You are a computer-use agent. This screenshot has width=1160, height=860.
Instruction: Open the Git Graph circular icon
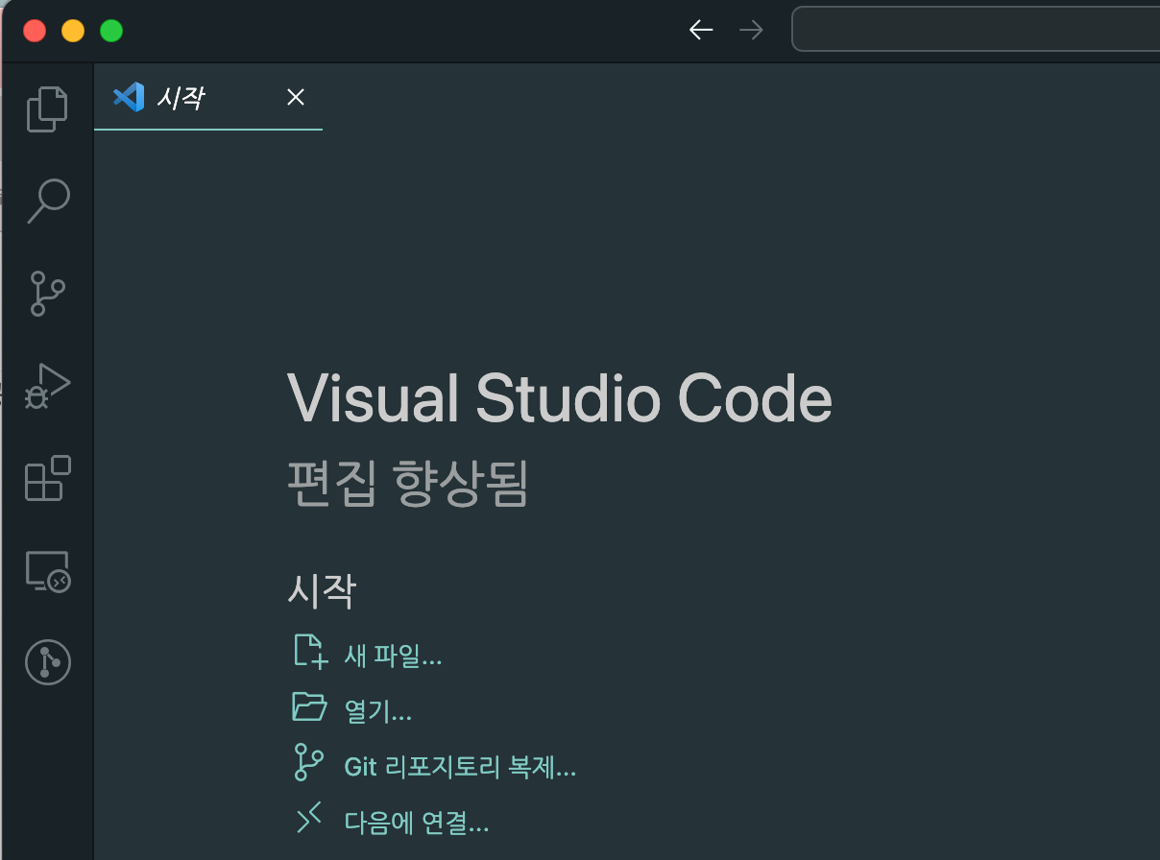48,662
